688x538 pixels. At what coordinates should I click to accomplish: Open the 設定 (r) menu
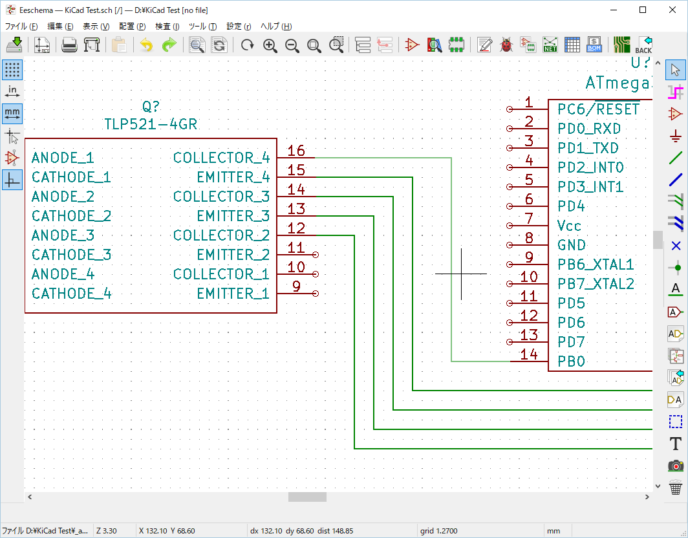[x=239, y=27]
